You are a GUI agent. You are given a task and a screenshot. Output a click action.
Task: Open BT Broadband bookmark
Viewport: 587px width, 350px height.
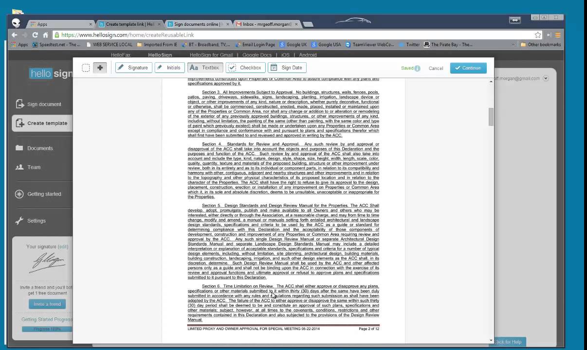pos(205,45)
